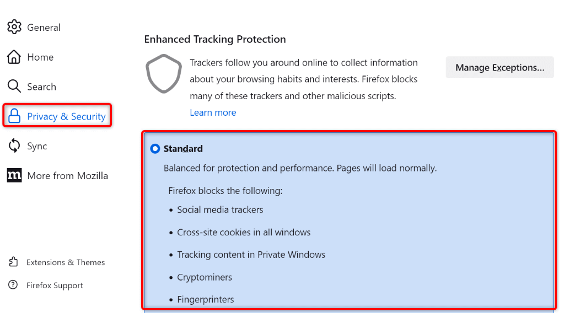Viewport: 564px width, 313px height.
Task: Click the Extensions & Themes puzzle icon
Action: pyautogui.click(x=13, y=262)
